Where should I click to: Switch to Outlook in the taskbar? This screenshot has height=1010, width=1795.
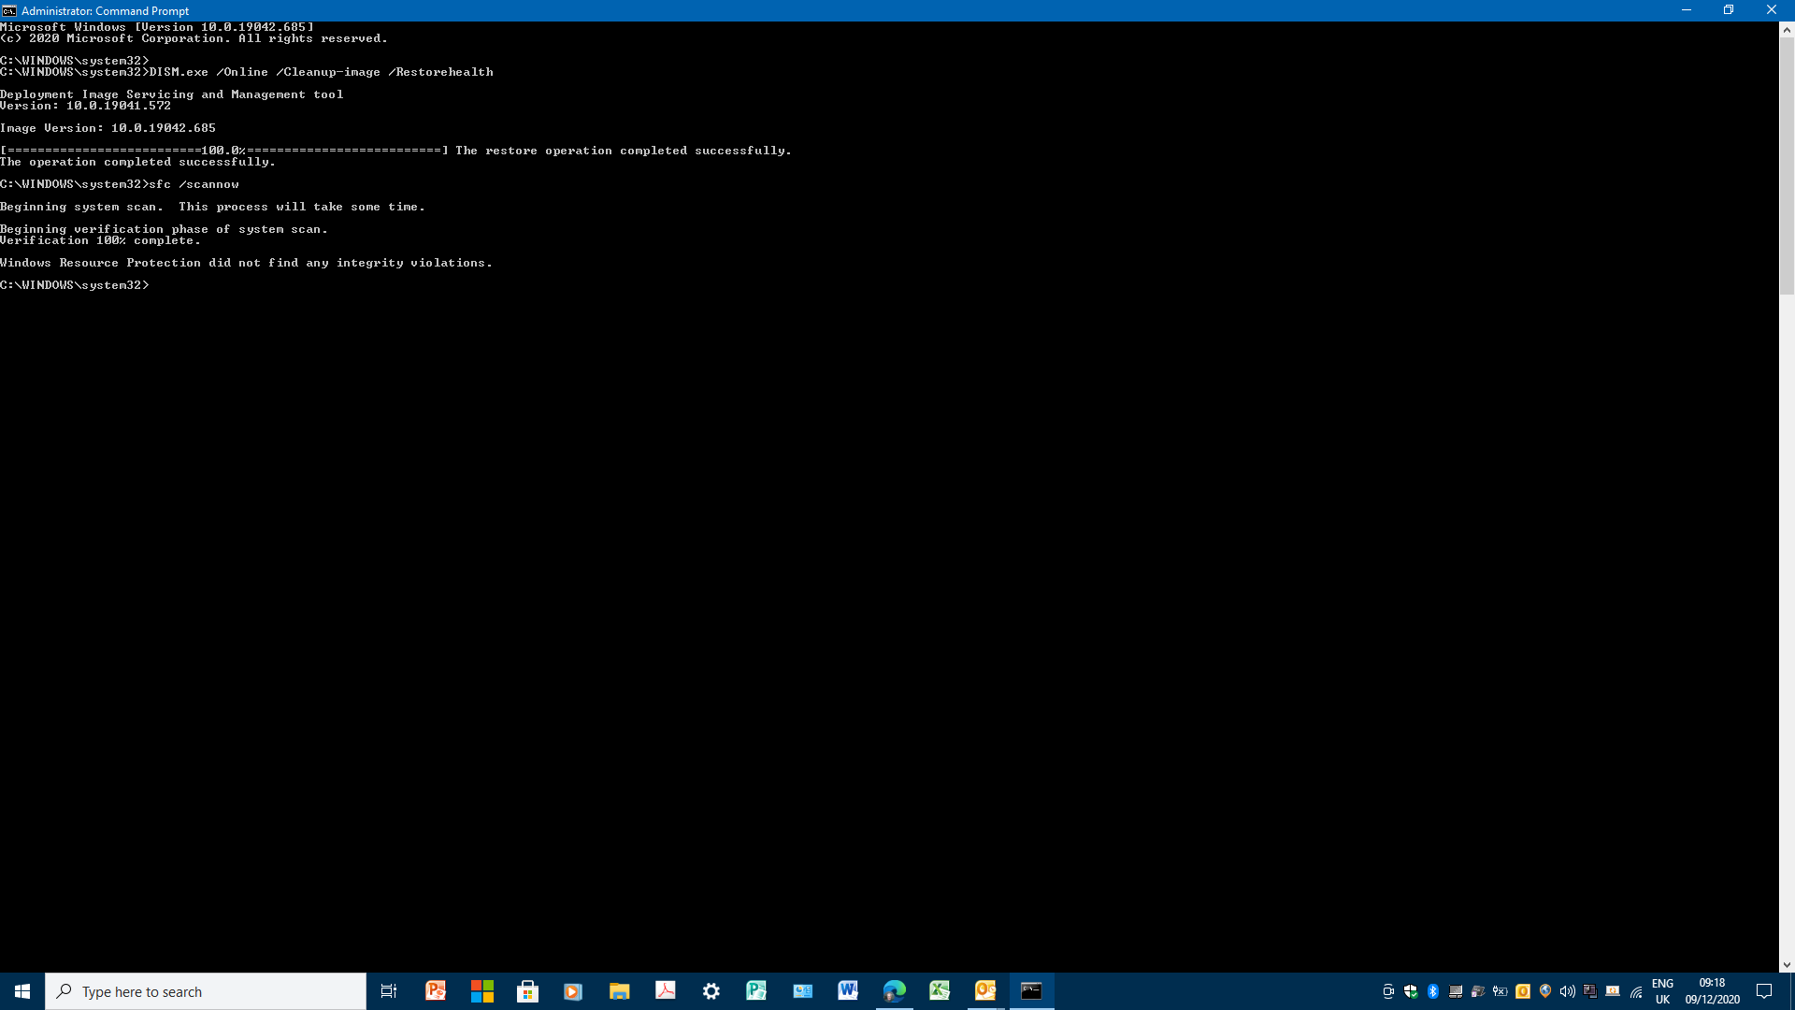(985, 990)
